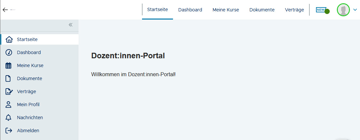
Task: Open the Dashboard tab in top navigation
Action: pos(190,10)
